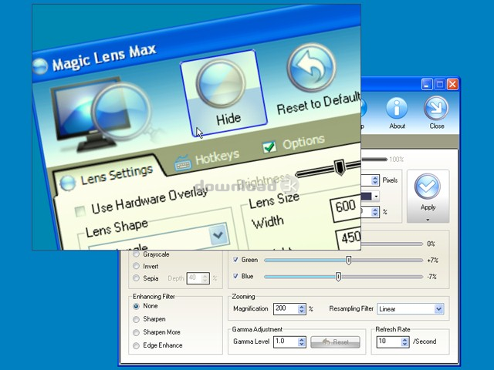Click the Pixels spinner arrows
The image size is (494, 370).
pyautogui.click(x=375, y=180)
